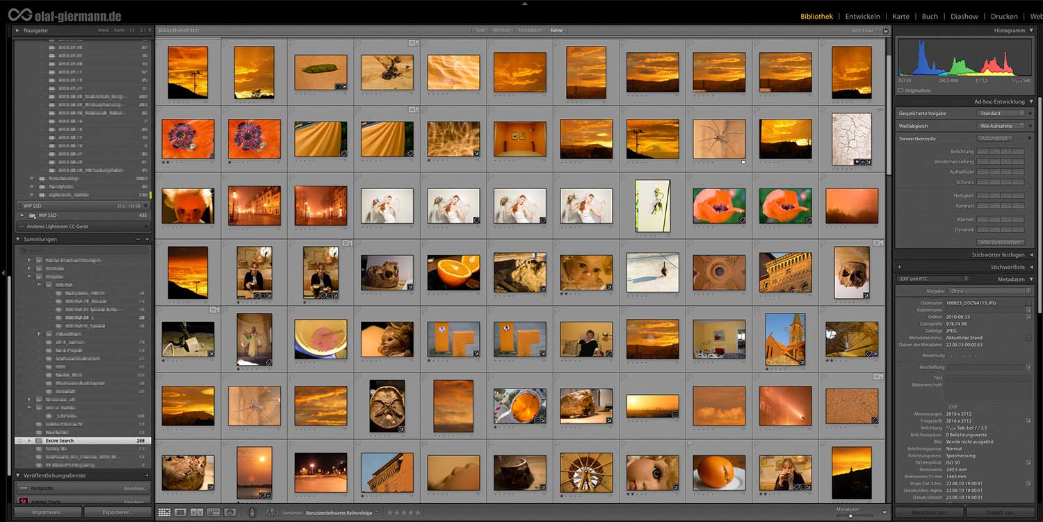Select the green pea pod thumbnail
This screenshot has width=1043, height=522.
point(321,73)
